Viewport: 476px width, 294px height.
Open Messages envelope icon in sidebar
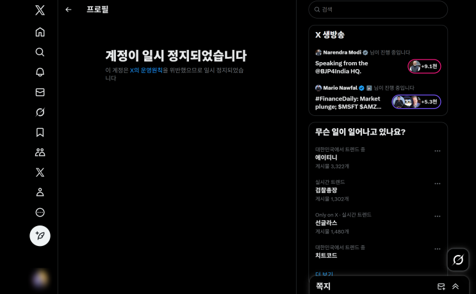(x=40, y=92)
